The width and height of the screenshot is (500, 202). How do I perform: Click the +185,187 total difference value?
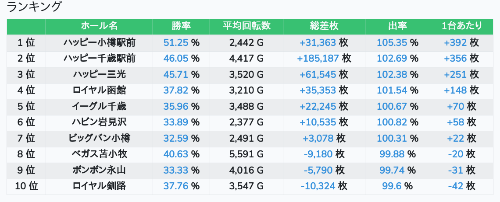[x=318, y=58]
